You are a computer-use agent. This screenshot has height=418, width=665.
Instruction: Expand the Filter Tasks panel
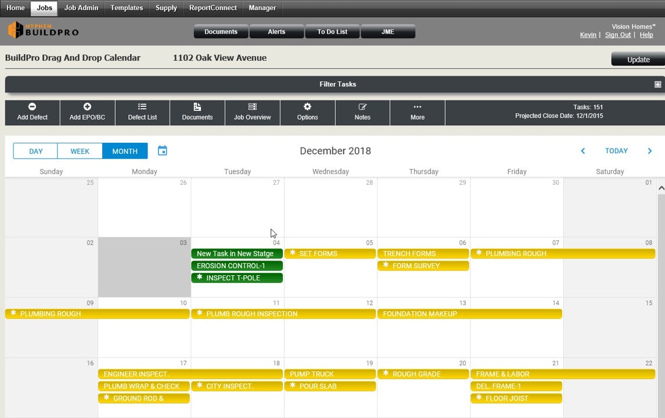point(657,84)
